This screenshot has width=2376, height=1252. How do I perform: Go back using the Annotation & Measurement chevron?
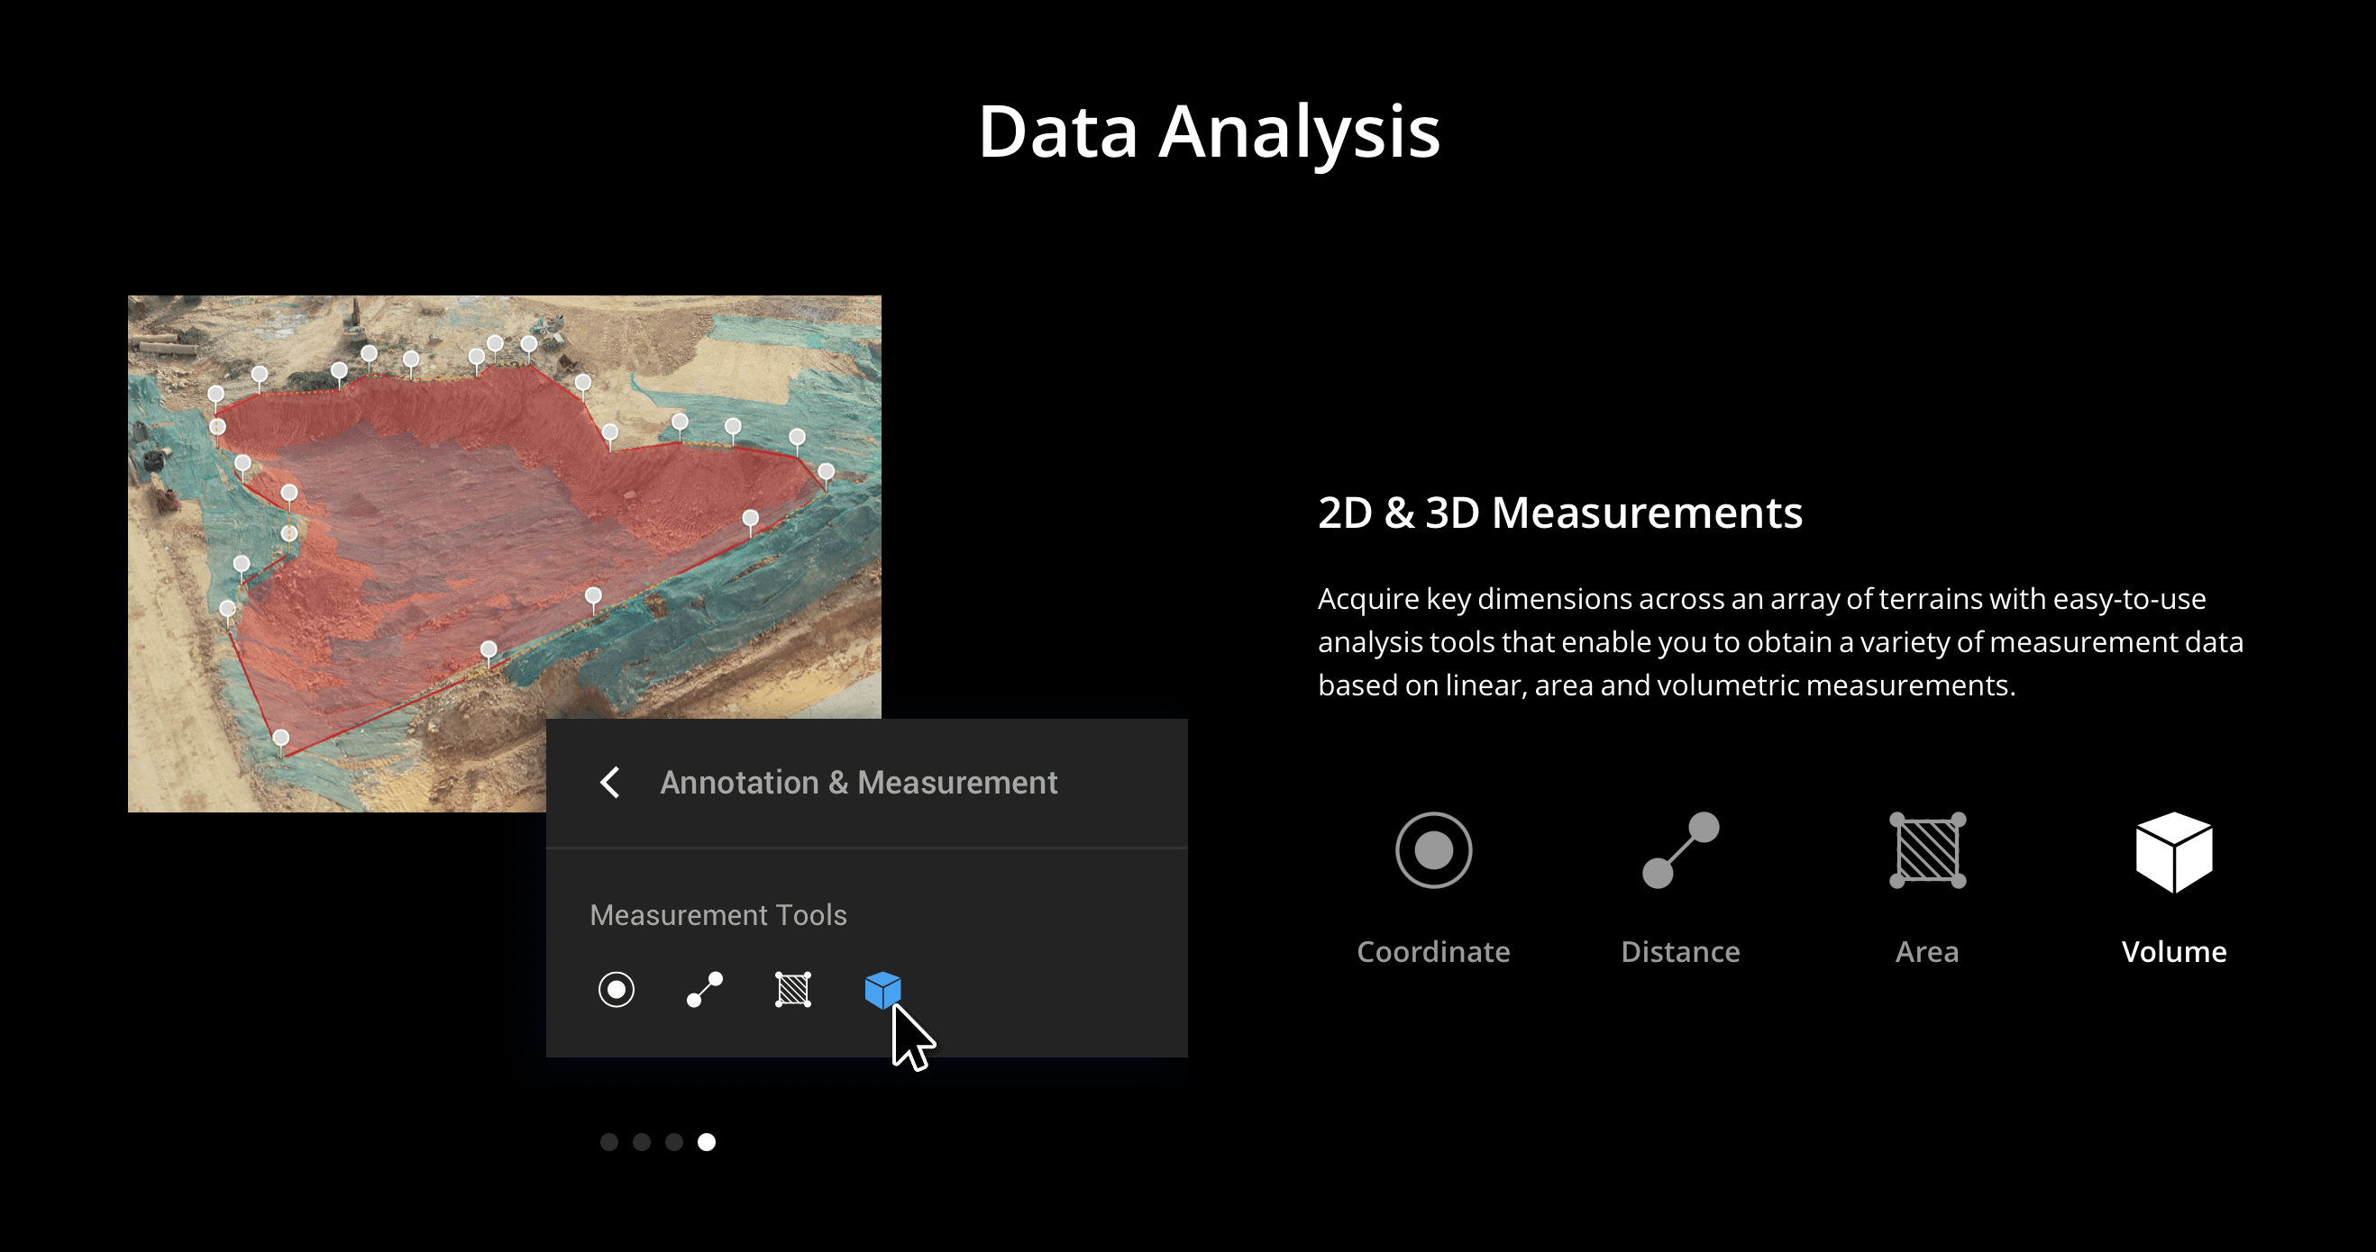tap(609, 783)
